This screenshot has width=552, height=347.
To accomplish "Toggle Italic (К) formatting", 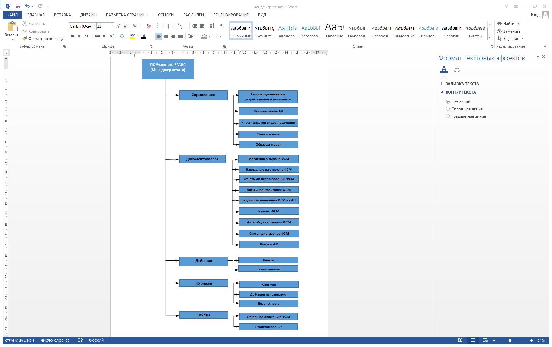I will (79, 36).
